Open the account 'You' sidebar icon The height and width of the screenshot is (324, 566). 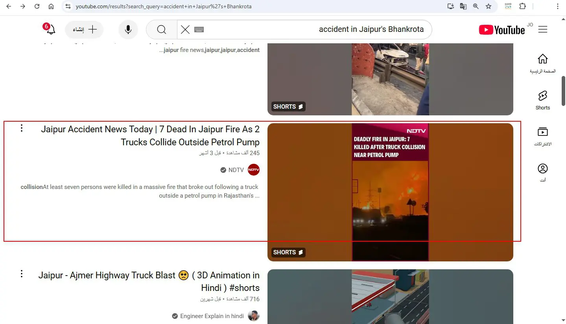(543, 172)
